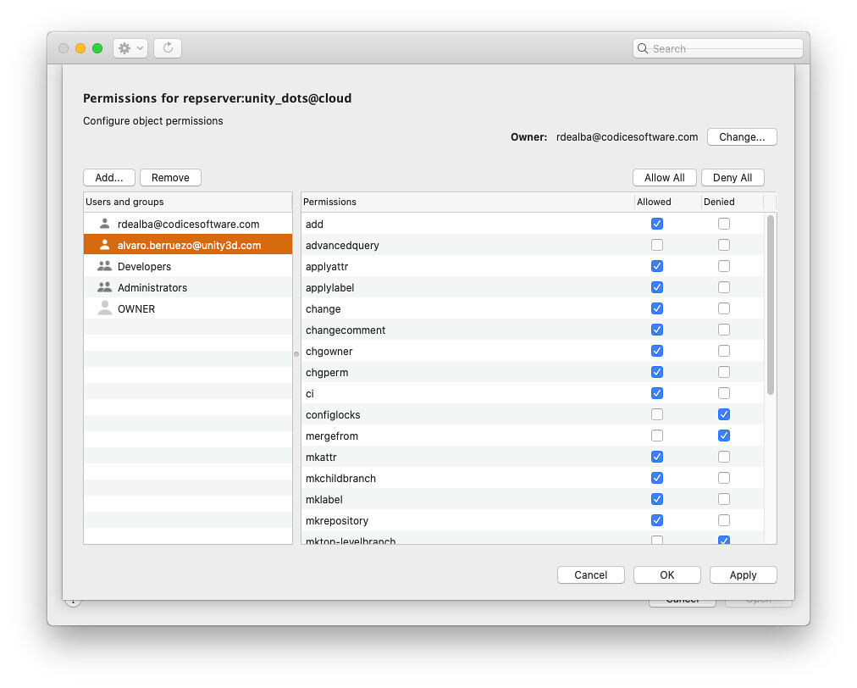Uncheck the Allowed checkbox for add
Viewport: 857px width, 688px height.
coord(657,223)
